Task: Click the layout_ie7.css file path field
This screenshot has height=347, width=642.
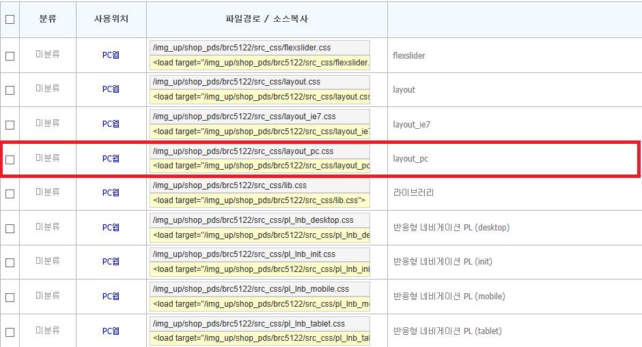Action: (x=260, y=117)
